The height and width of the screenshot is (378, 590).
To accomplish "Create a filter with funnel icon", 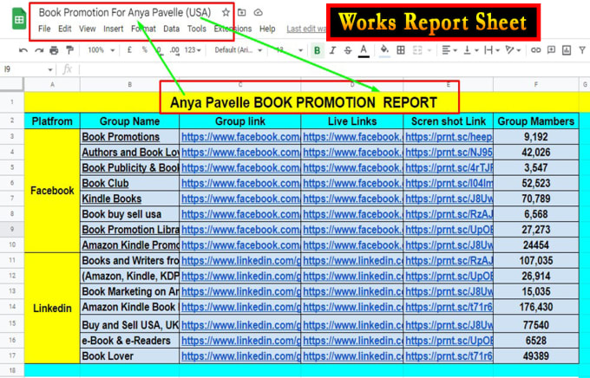I will coord(582,50).
